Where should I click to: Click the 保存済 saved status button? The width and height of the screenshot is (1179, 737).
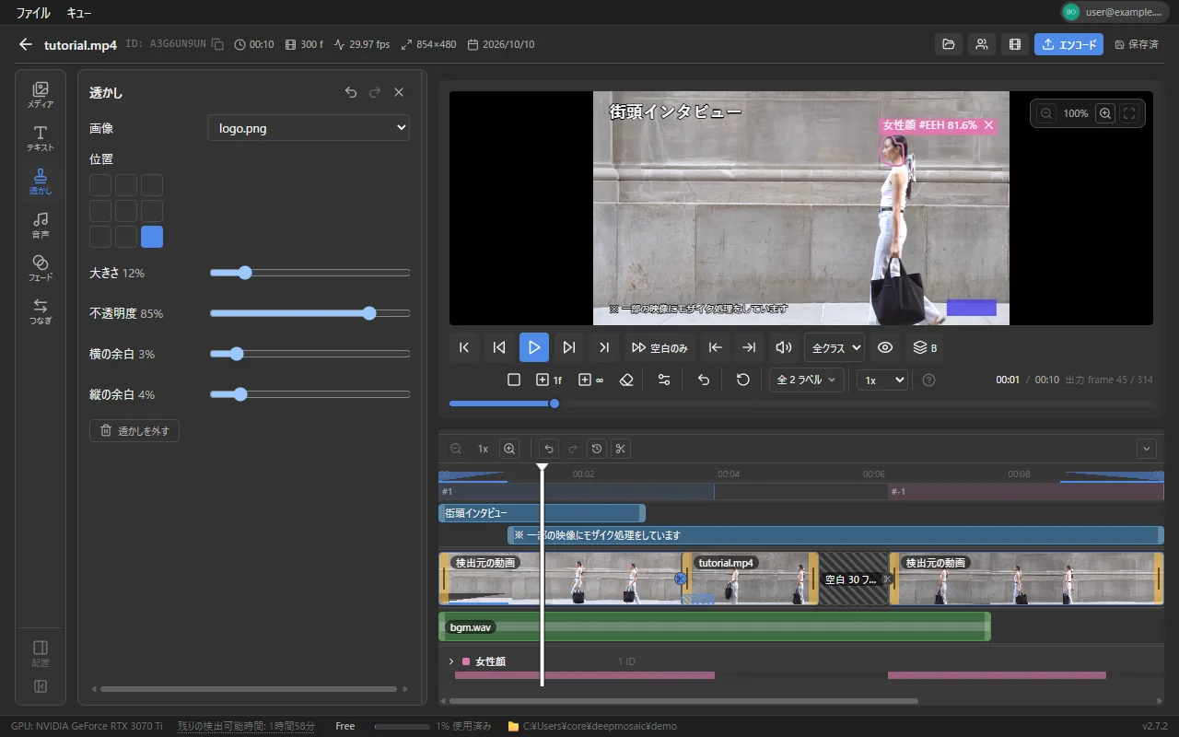point(1137,44)
